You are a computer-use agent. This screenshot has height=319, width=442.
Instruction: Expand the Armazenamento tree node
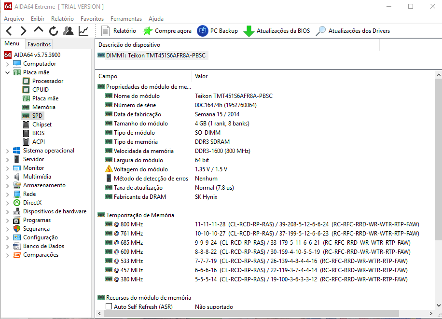[8, 186]
